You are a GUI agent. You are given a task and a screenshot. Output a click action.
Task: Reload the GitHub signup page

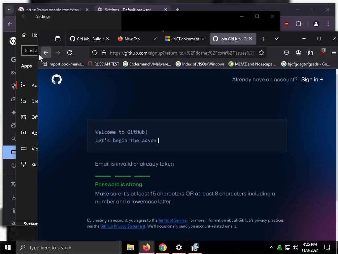pos(70,53)
